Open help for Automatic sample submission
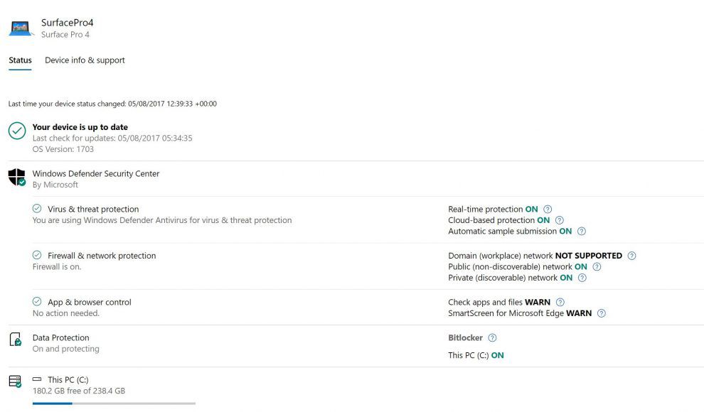This screenshot has width=704, height=412. [581, 232]
